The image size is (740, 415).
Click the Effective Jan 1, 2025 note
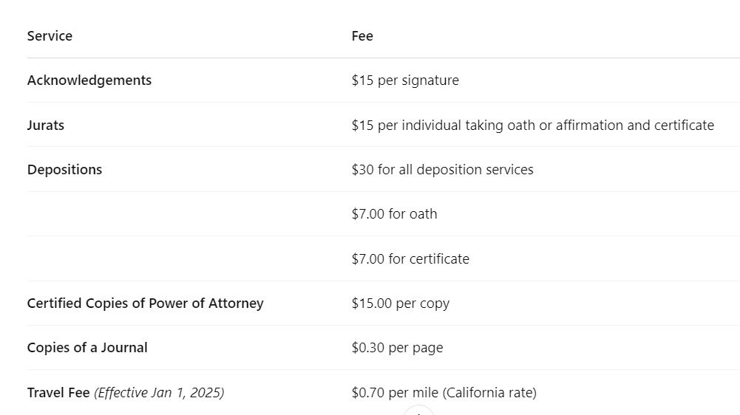pyautogui.click(x=159, y=393)
